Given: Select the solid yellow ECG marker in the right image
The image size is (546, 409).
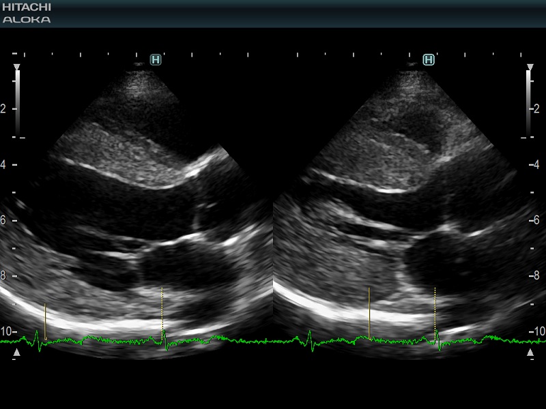Looking at the screenshot, I should [369, 312].
